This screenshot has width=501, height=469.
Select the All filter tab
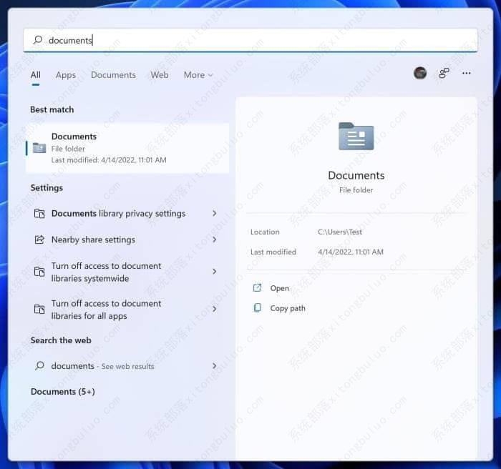[35, 75]
